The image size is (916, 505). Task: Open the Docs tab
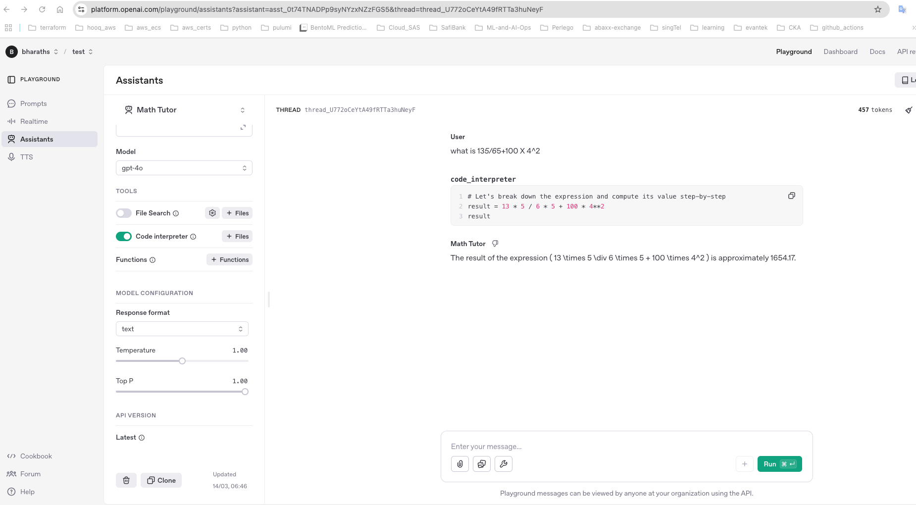coord(877,51)
